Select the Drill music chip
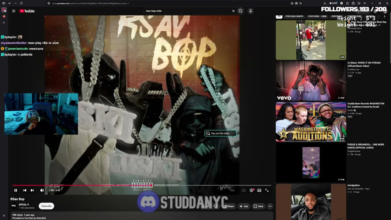 tap(337, 16)
